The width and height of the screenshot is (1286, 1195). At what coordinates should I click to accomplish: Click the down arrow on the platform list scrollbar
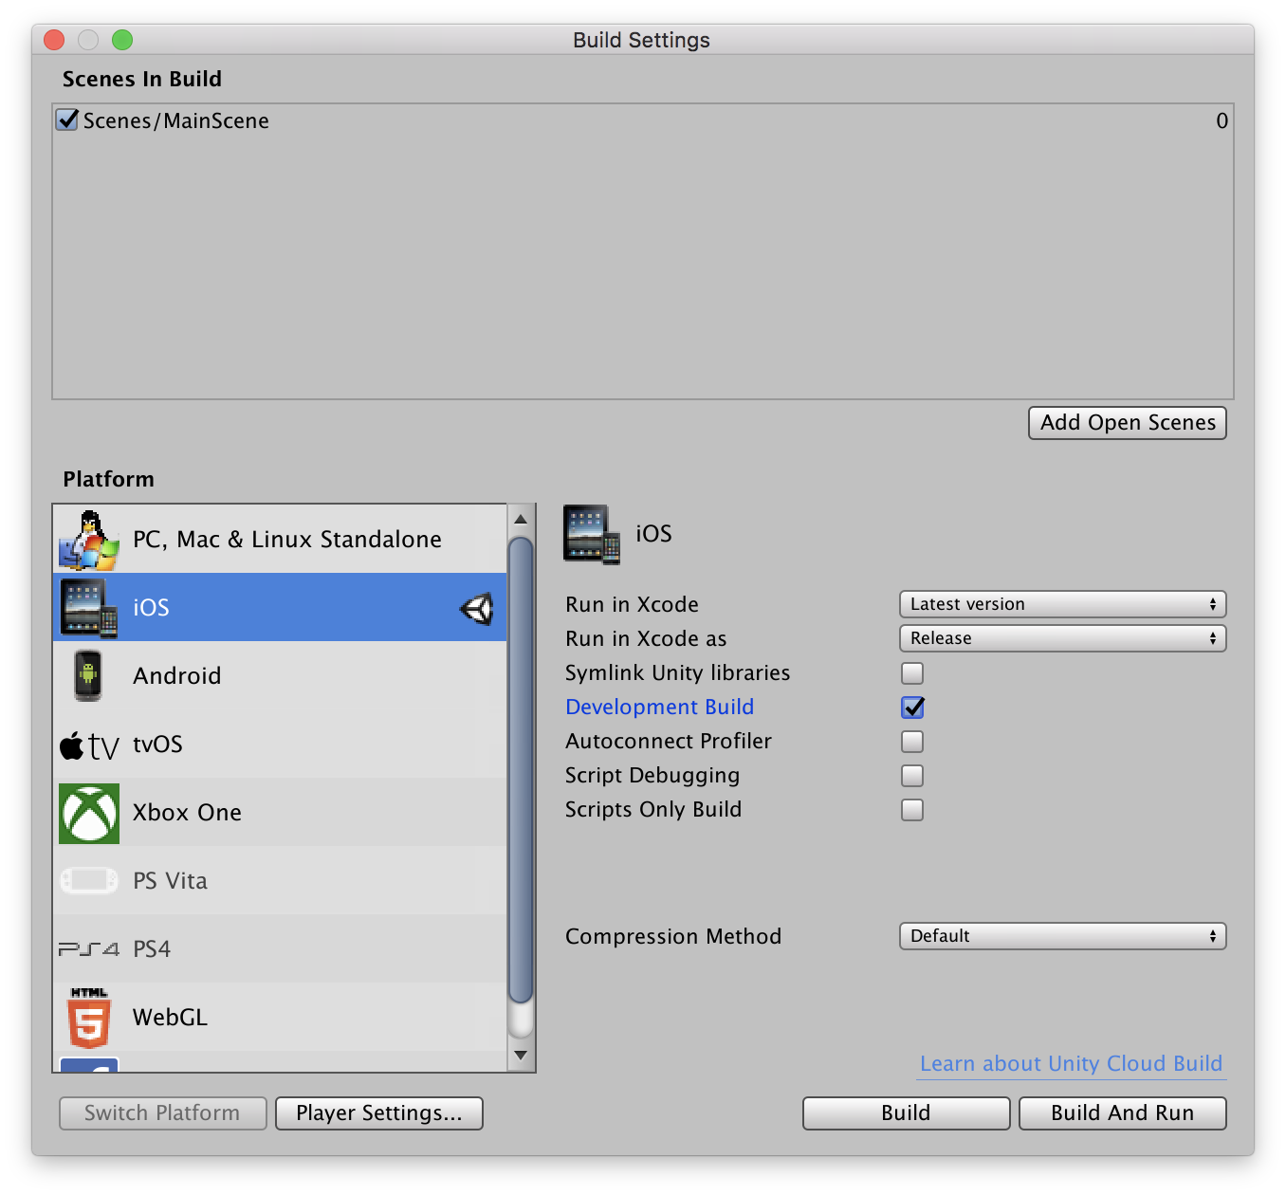tap(520, 1054)
